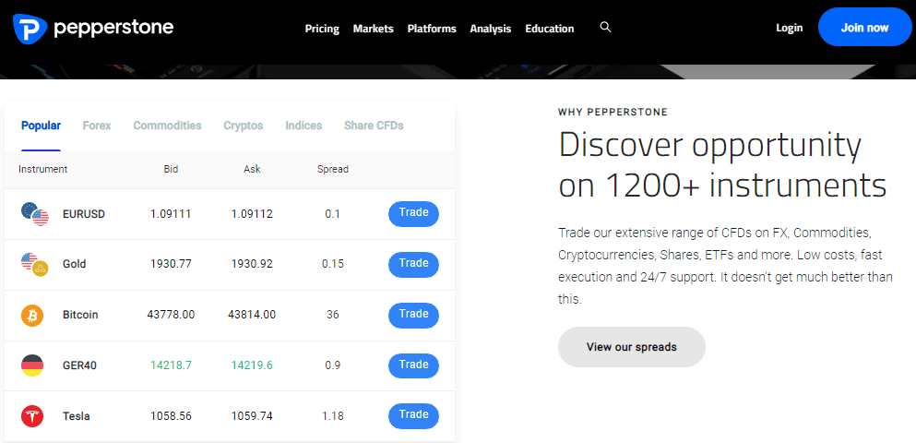This screenshot has width=916, height=443.
Task: Click the Tesla instrument name
Action: [x=77, y=417]
